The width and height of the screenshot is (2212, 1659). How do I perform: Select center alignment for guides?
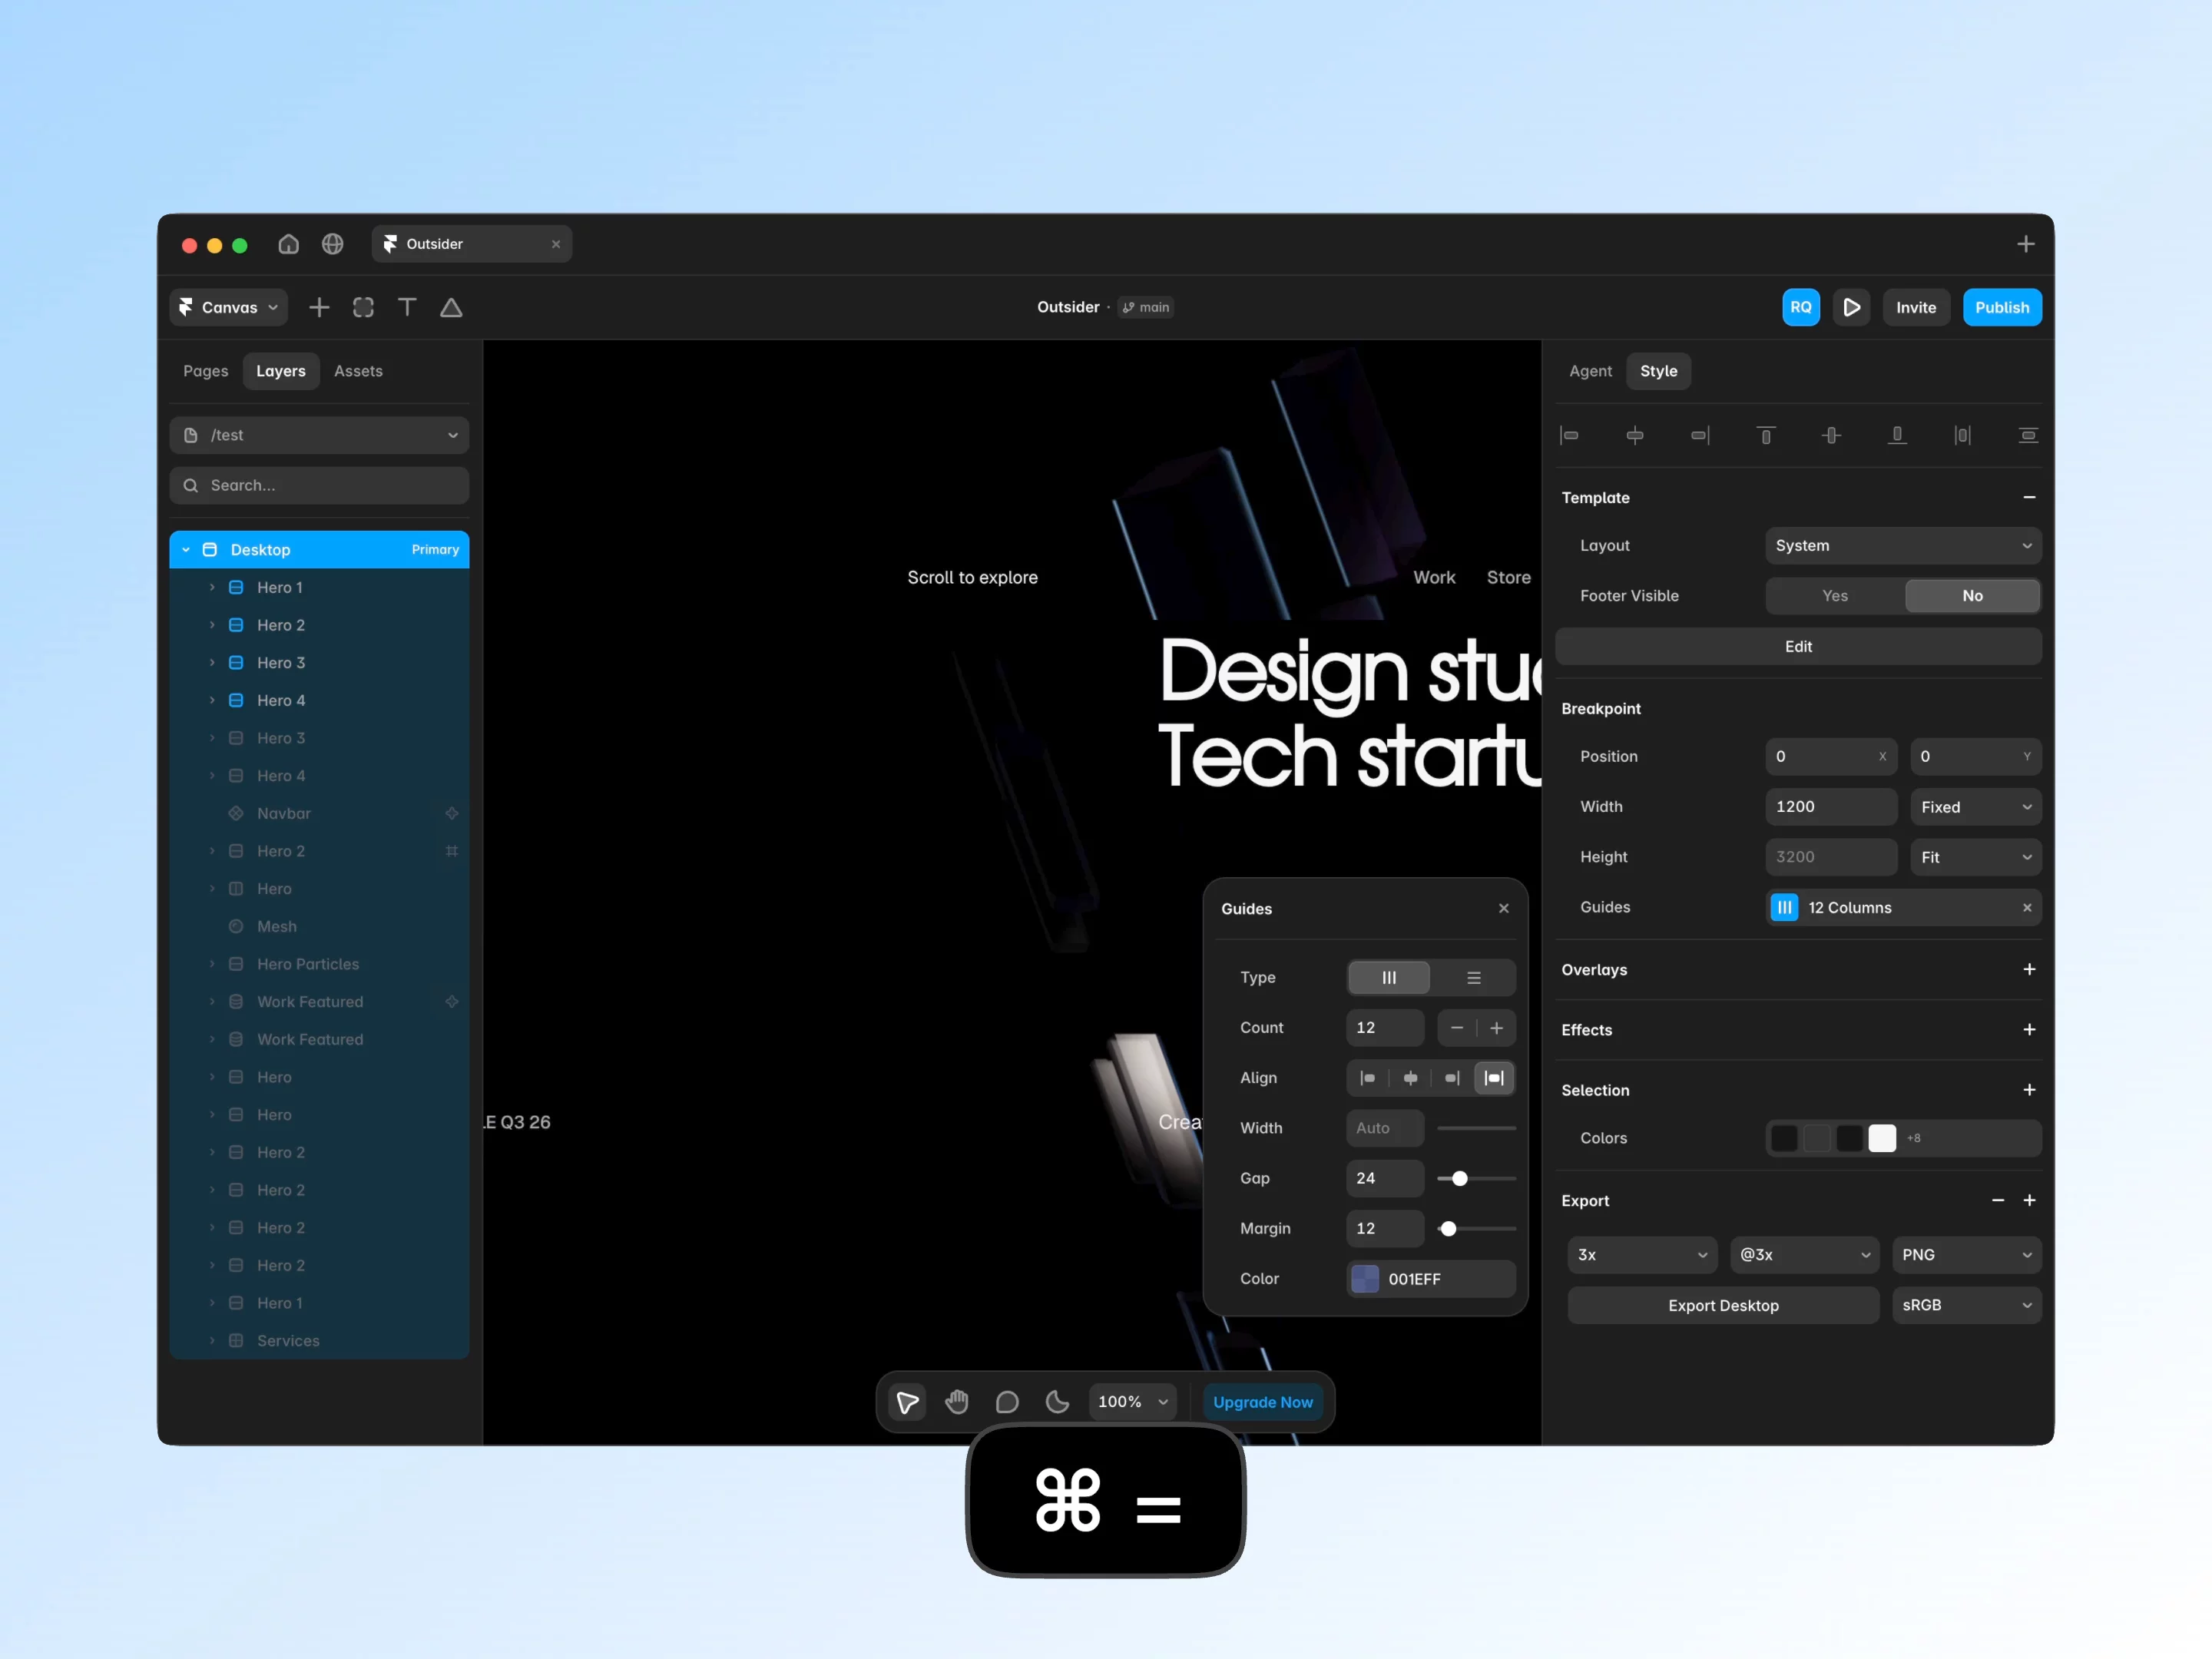click(x=1410, y=1078)
